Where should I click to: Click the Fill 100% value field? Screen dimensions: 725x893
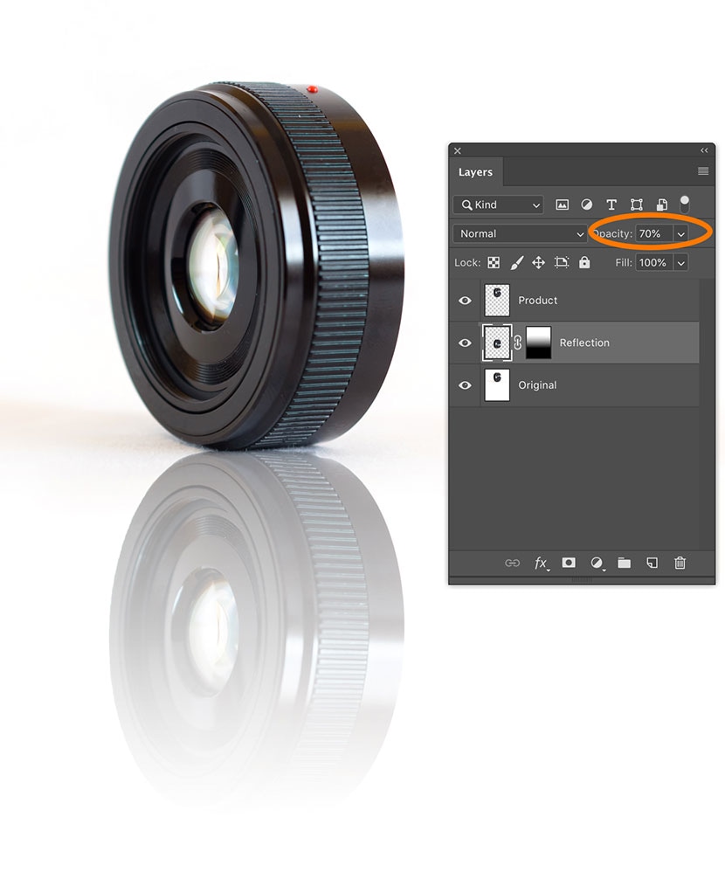652,262
